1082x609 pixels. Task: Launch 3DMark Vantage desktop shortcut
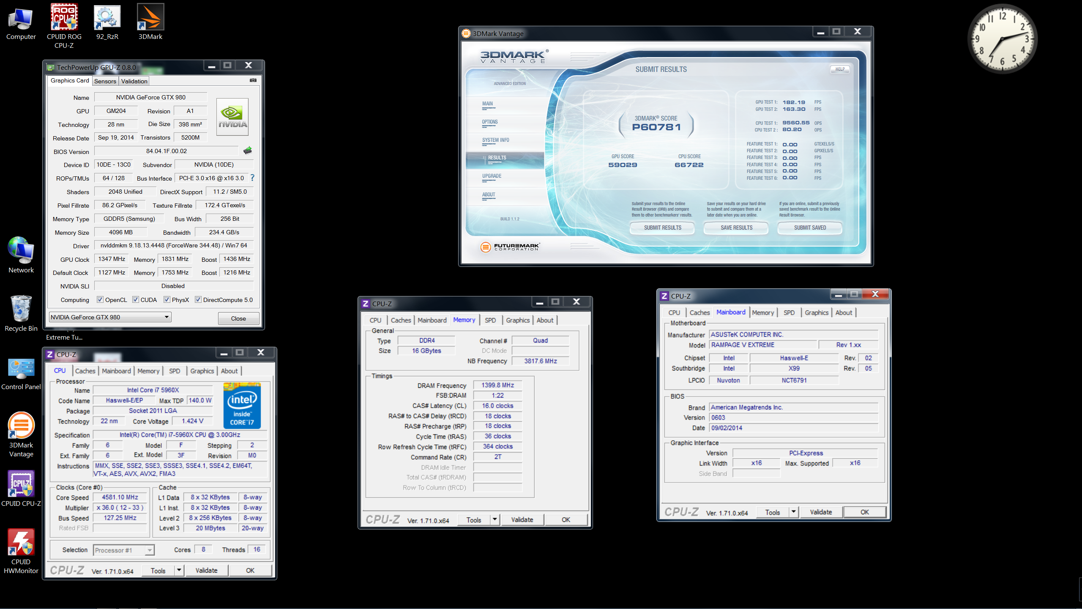point(21,435)
